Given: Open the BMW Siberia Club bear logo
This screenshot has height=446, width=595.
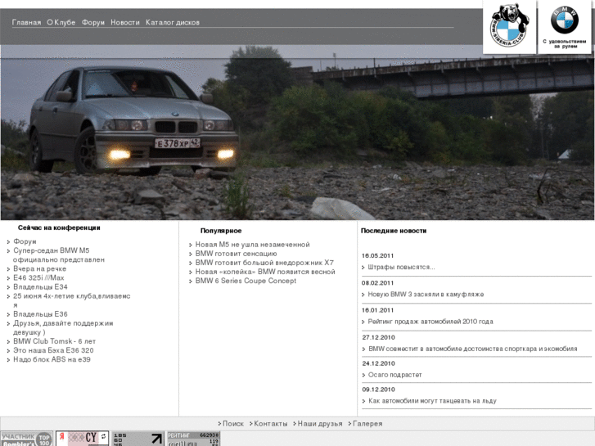Looking at the screenshot, I should [x=509, y=26].
